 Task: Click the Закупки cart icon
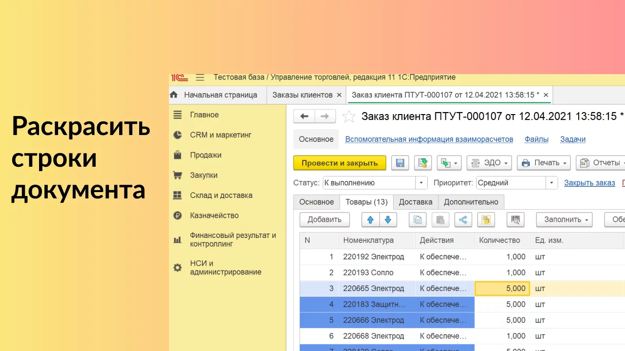(178, 175)
